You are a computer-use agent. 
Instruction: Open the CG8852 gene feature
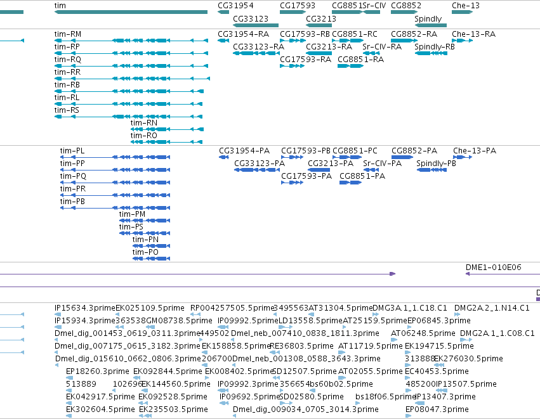(404, 12)
